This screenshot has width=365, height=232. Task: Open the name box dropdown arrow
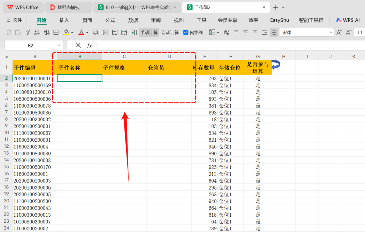coord(60,45)
